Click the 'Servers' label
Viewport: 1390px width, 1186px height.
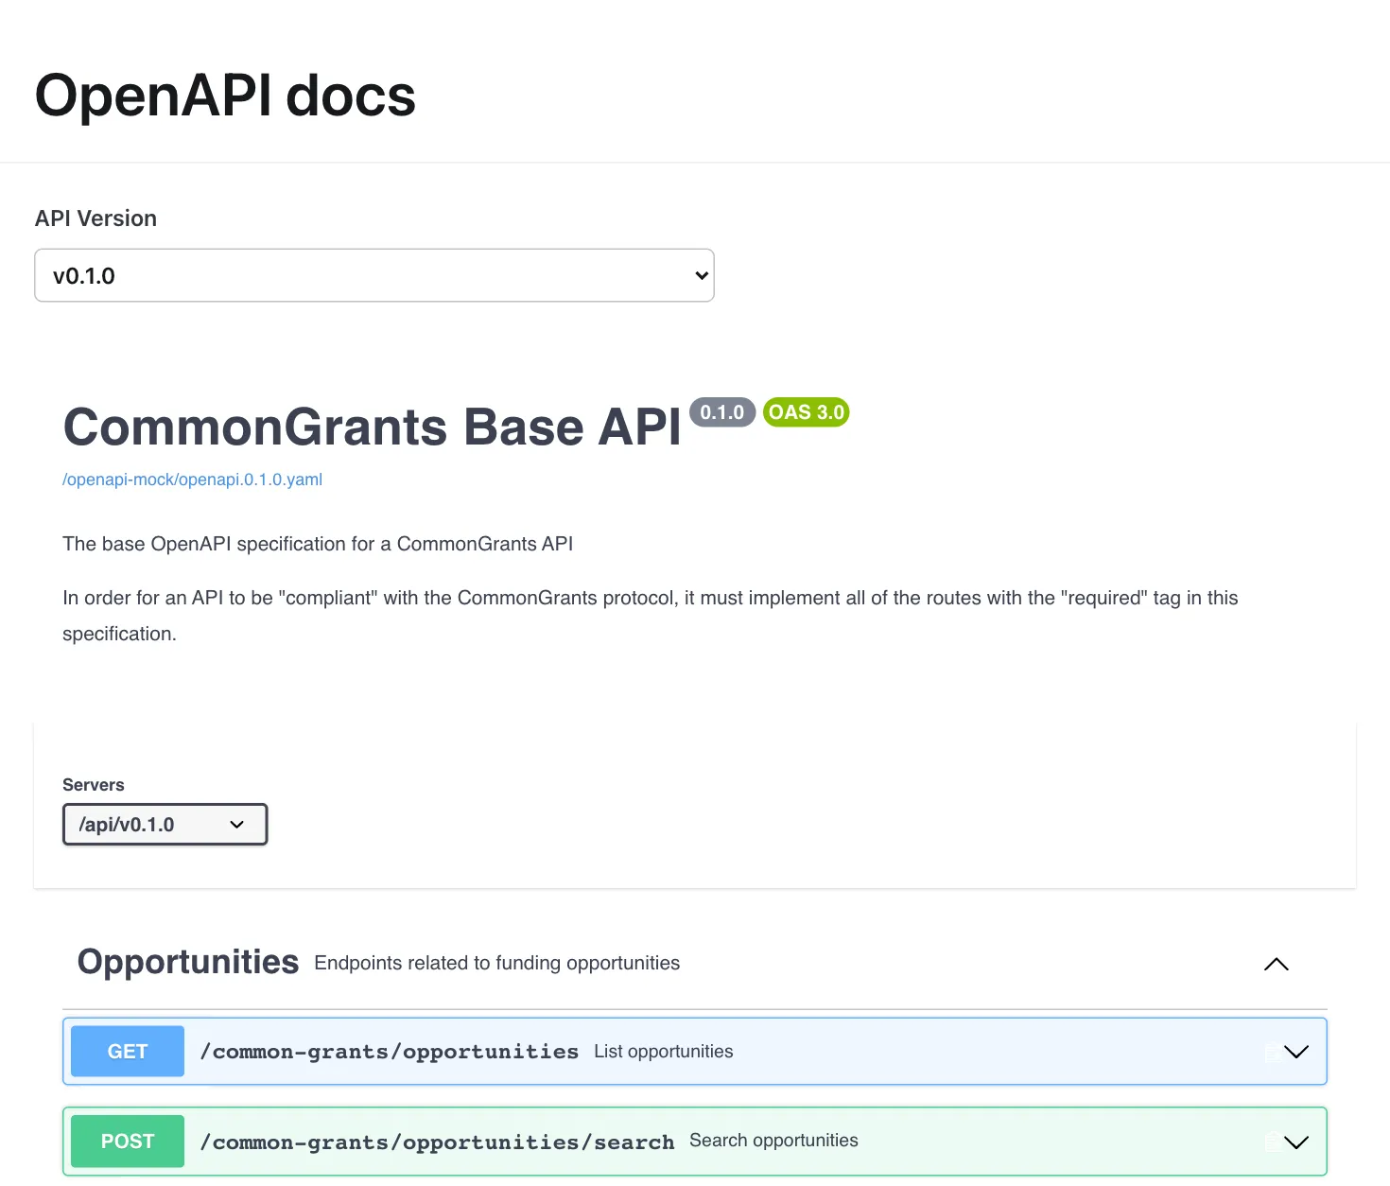point(94,785)
